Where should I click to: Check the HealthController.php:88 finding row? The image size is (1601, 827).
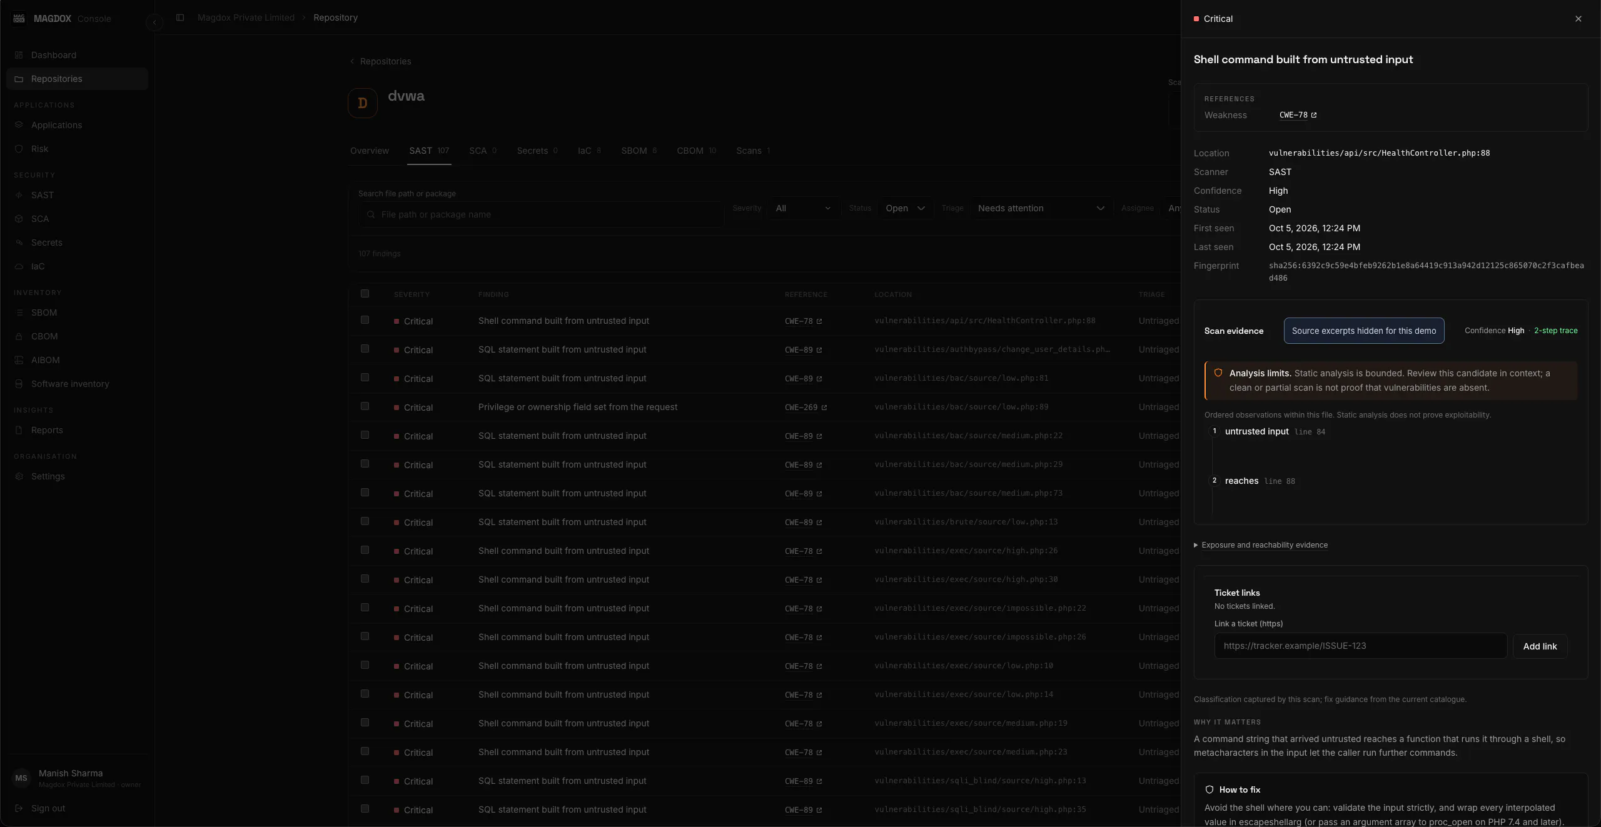[x=365, y=320]
